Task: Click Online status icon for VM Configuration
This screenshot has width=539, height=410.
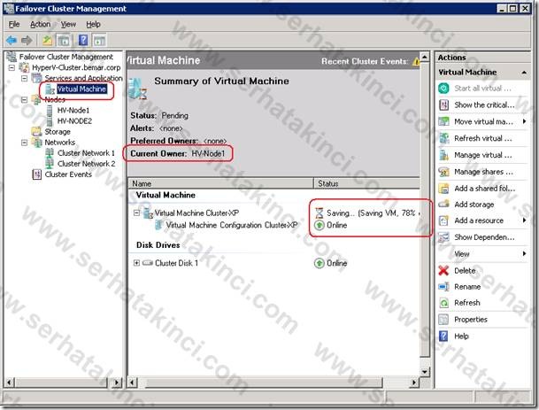Action: tap(320, 225)
